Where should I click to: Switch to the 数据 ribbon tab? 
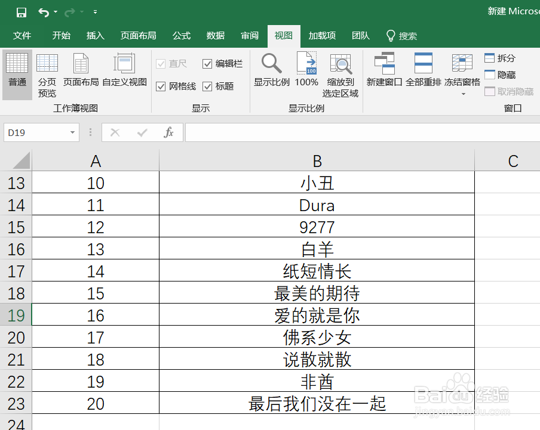216,36
